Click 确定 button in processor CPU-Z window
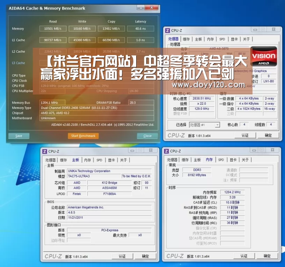 pyautogui.click(x=268, y=135)
